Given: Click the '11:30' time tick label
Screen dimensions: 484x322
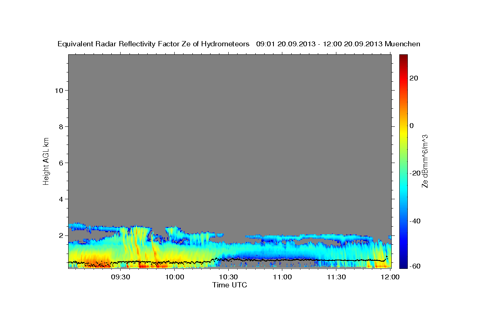Looking at the screenshot, I should (x=336, y=277).
